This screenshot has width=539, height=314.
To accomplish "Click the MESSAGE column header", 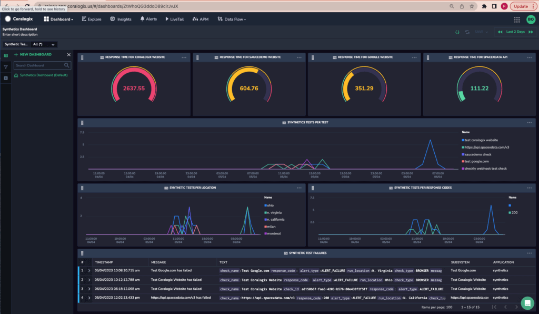I will point(158,262).
